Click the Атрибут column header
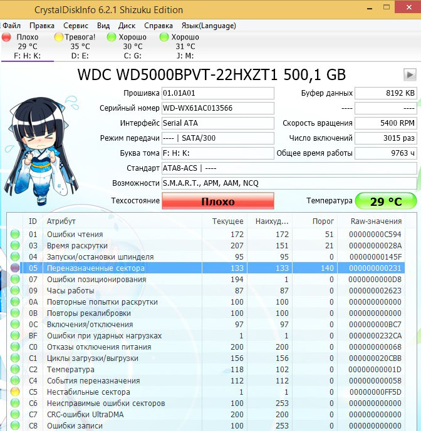This screenshot has height=431, width=421. [122, 221]
